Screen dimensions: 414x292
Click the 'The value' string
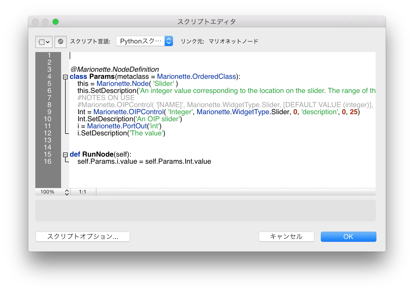tap(146, 133)
